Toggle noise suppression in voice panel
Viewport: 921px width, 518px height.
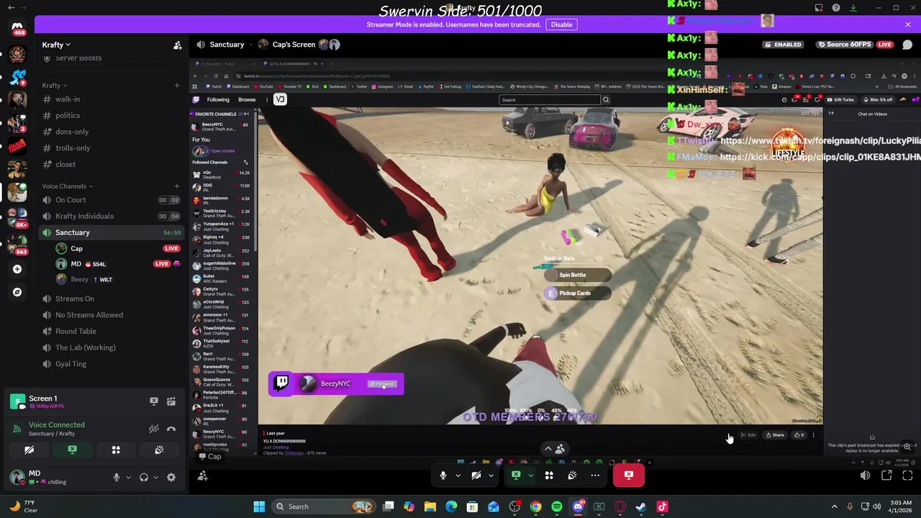[154, 430]
